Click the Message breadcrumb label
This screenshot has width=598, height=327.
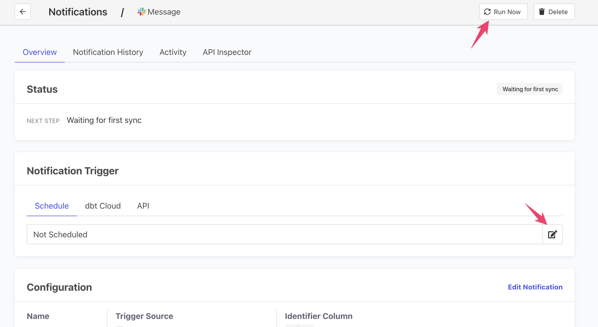point(164,12)
